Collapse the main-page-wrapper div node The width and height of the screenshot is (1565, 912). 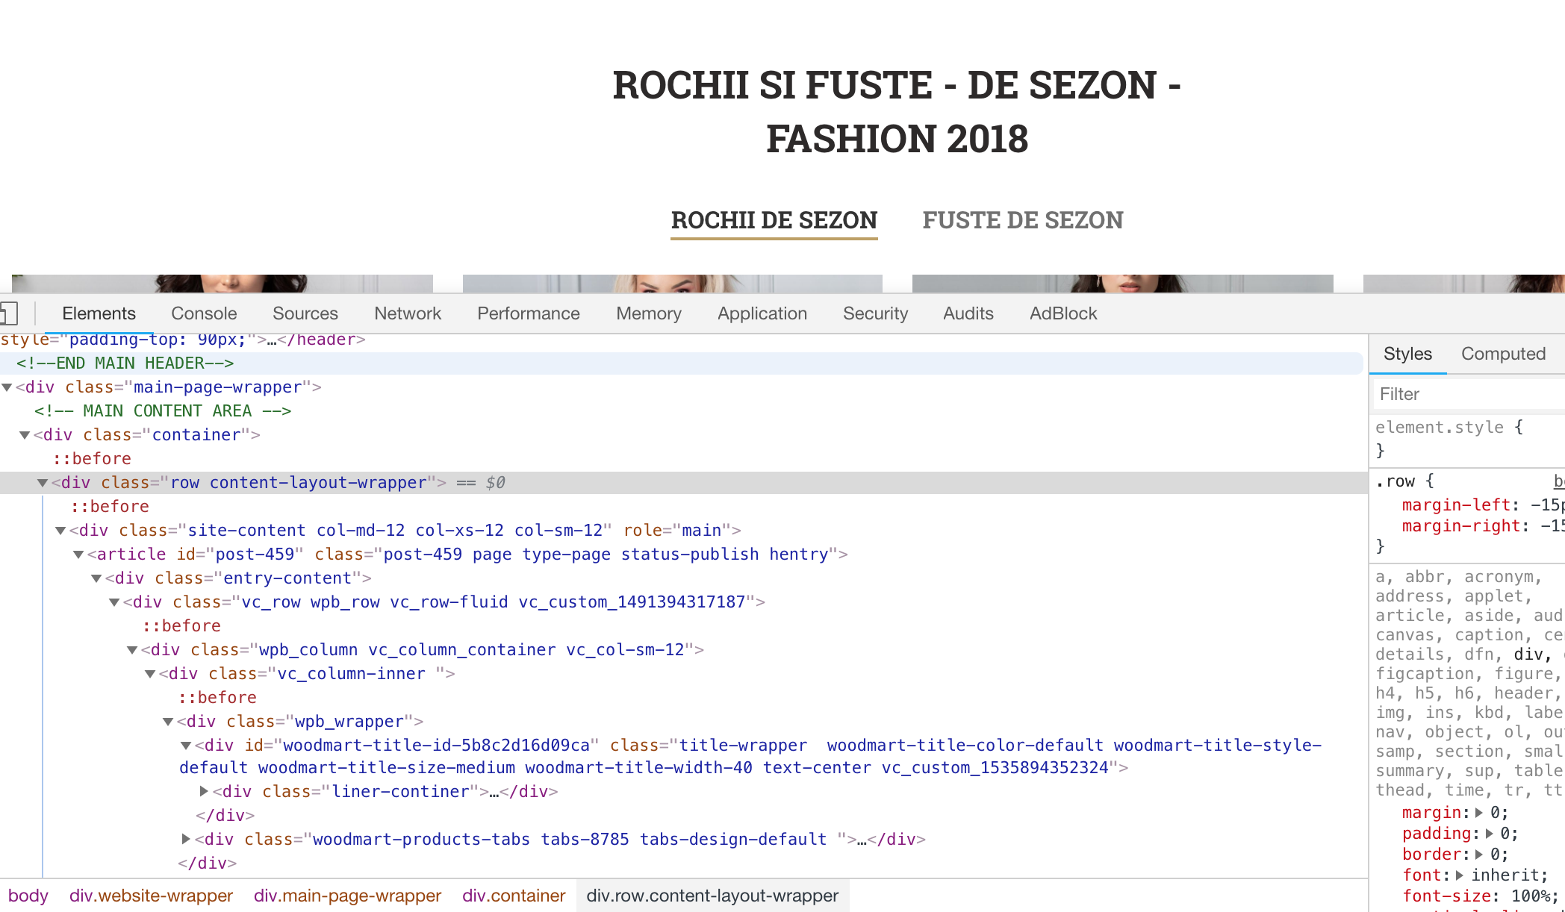[x=7, y=387]
